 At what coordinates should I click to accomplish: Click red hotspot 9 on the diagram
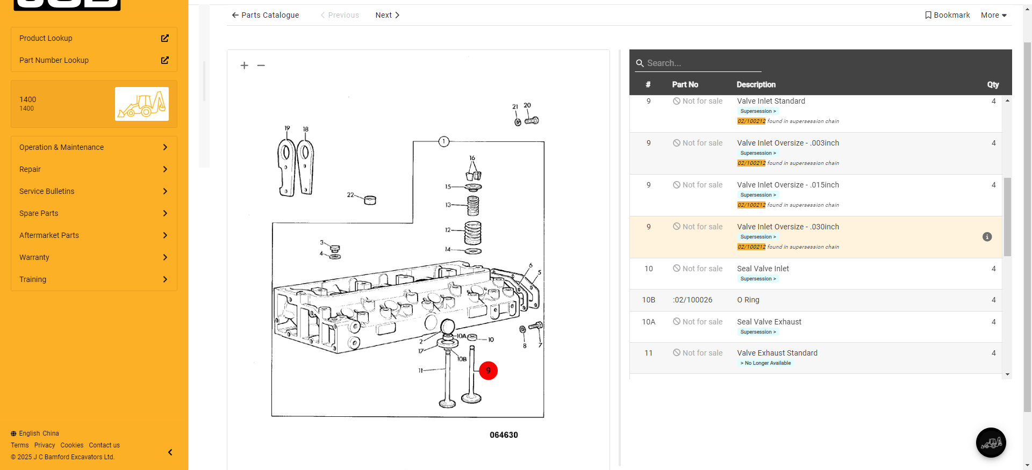488,371
